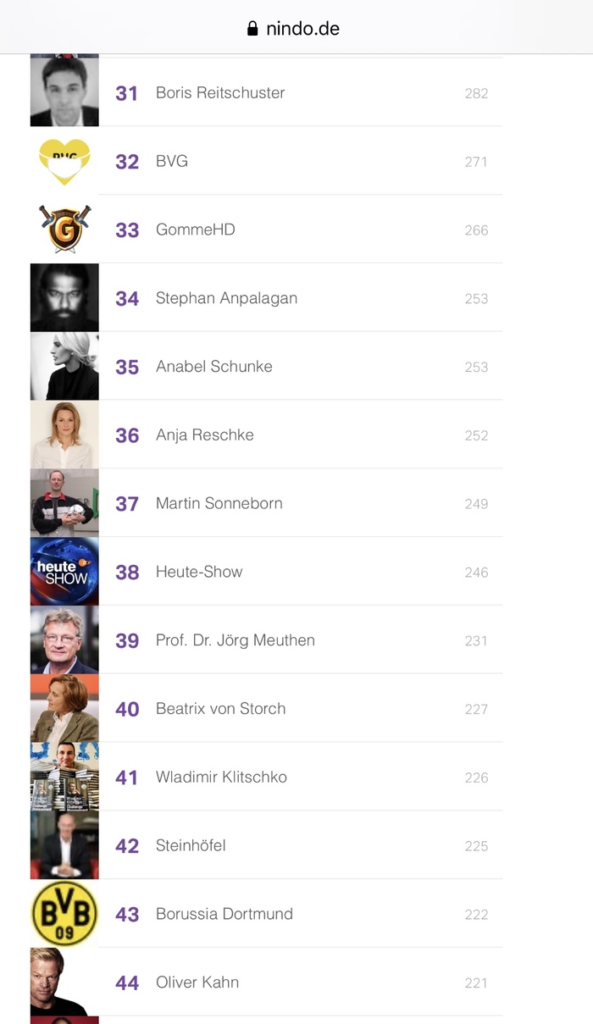Tap the nindo.de address bar
This screenshot has width=593, height=1024.
(x=296, y=29)
